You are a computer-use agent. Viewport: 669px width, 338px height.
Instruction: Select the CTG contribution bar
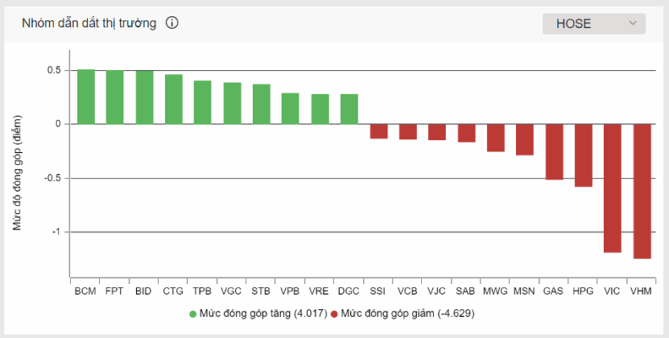point(173,99)
